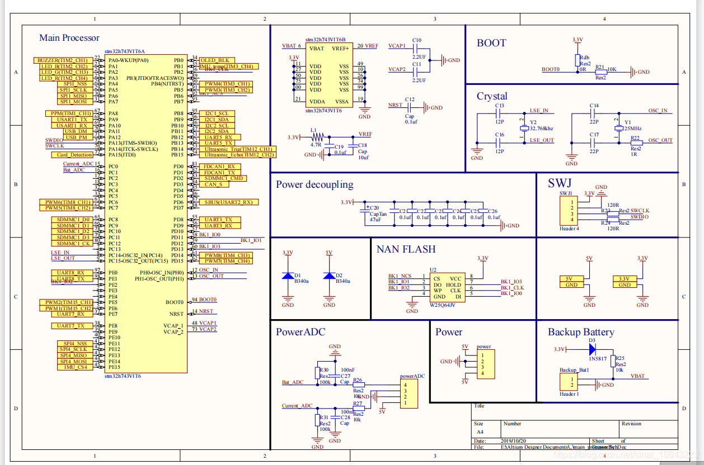Viewport: 704px width, 465px height.
Task: Select the 5V/GND test point box
Action: point(571,282)
